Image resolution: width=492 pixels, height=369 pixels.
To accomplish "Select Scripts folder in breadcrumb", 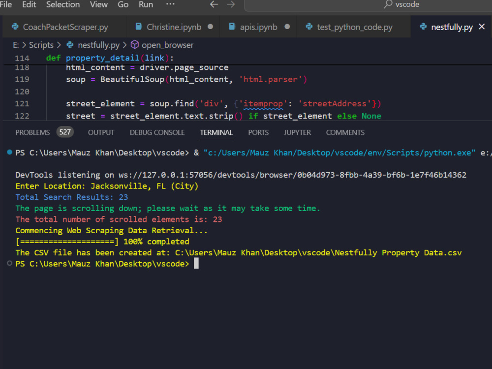I will coord(41,45).
